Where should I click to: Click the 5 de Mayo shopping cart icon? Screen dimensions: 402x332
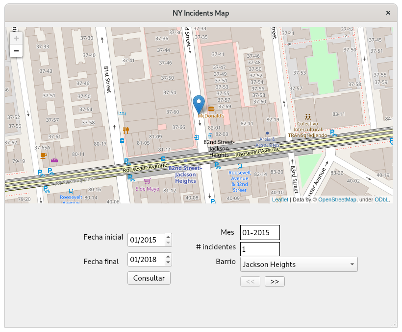click(x=147, y=181)
